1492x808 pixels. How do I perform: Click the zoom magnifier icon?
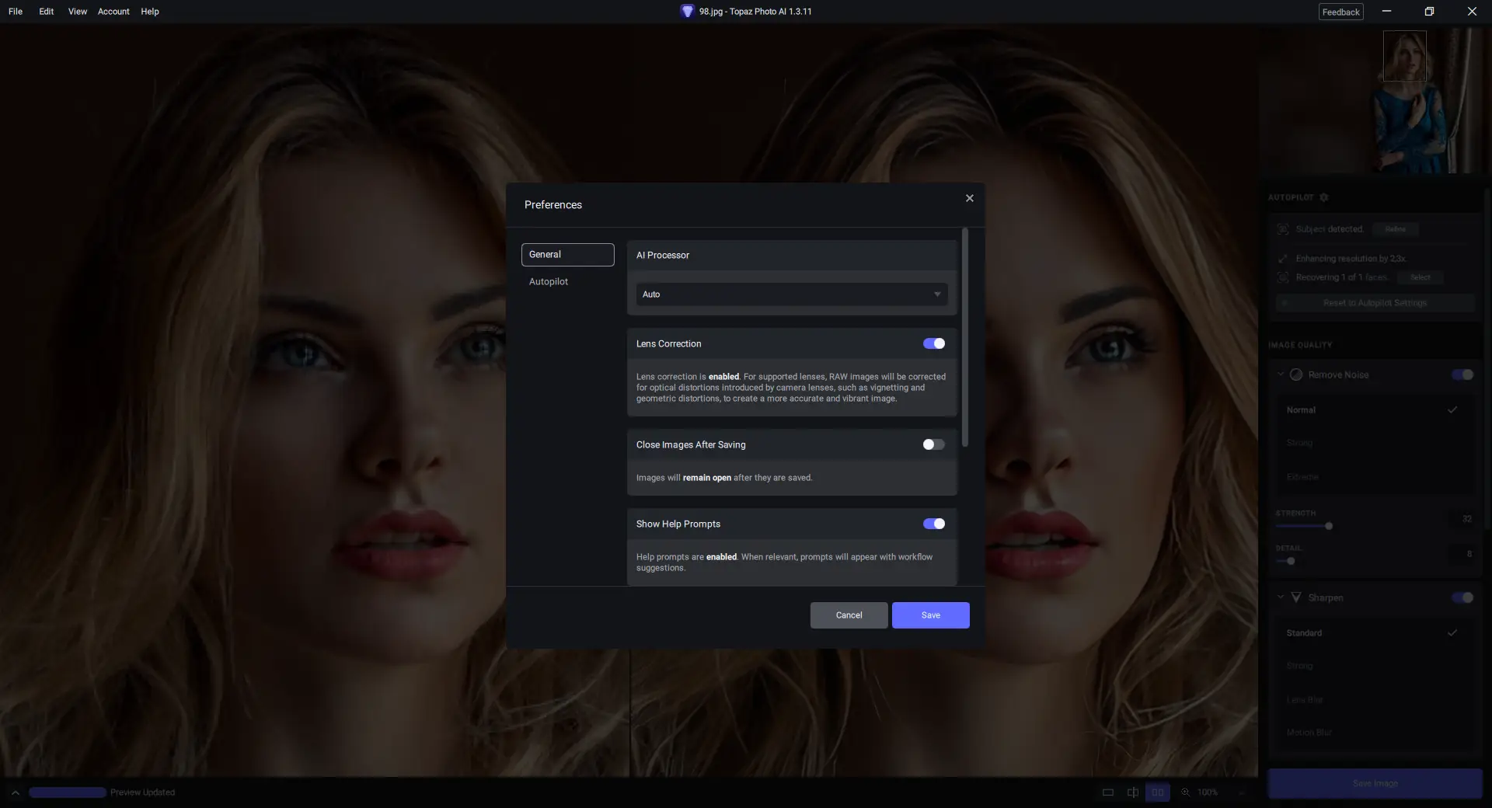point(1186,792)
